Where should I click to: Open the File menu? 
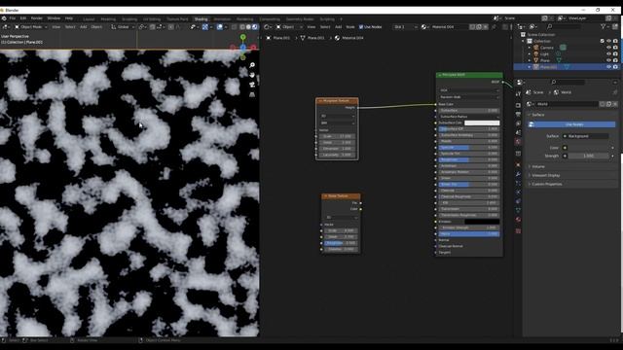(13, 18)
